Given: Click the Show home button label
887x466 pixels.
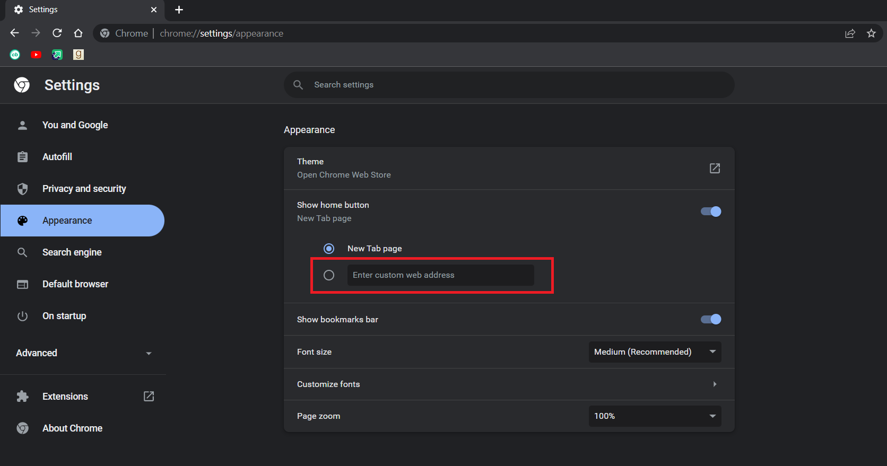Looking at the screenshot, I should (333, 205).
